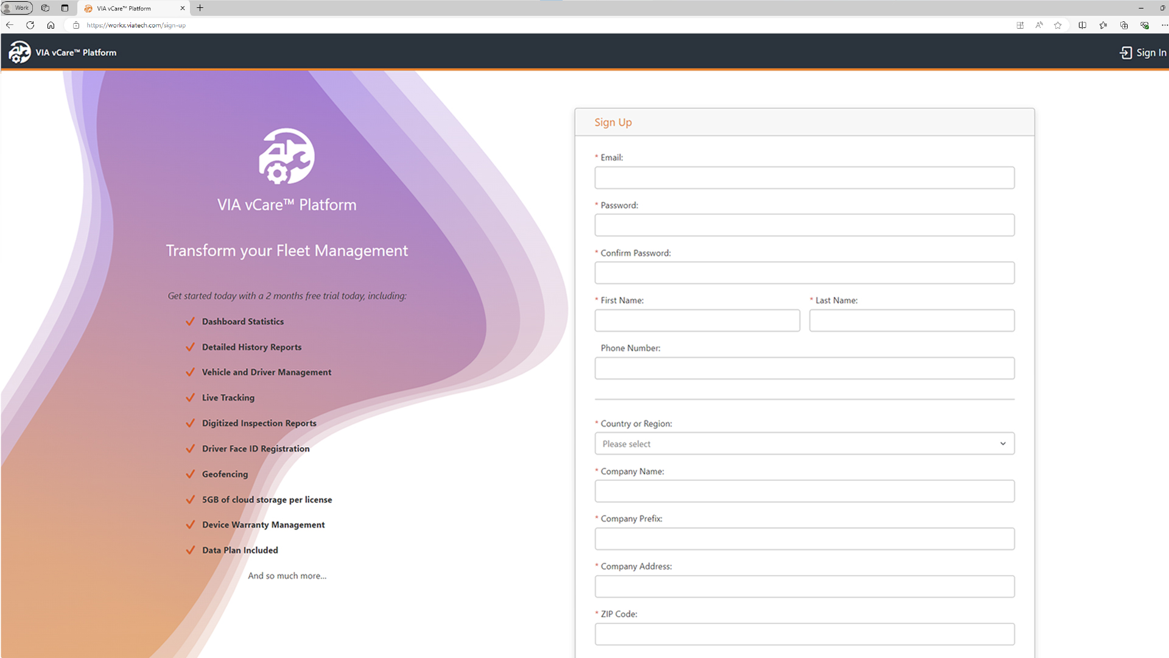
Task: Click the checkmark icon beside Geofencing
Action: (x=190, y=474)
